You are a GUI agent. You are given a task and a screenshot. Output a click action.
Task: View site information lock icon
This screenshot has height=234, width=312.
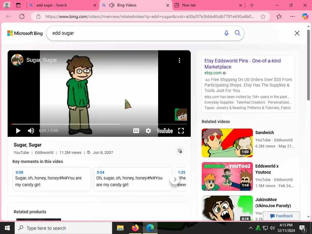pyautogui.click(x=38, y=16)
